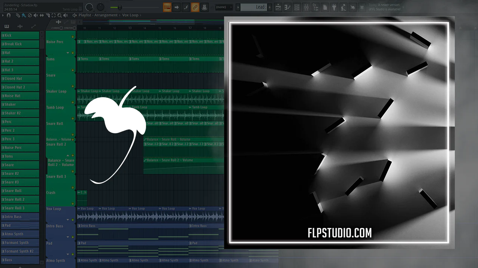Open the Browser panel icon
Viewport: 478px width, 268px height.
pyautogui.click(x=316, y=7)
